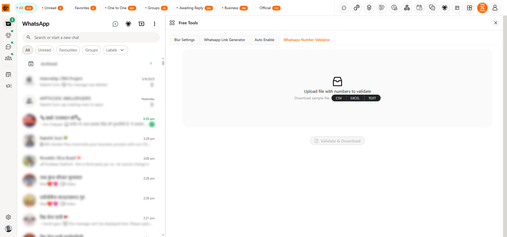
Task: Open Communities in the left sidebar
Action: coord(9,58)
